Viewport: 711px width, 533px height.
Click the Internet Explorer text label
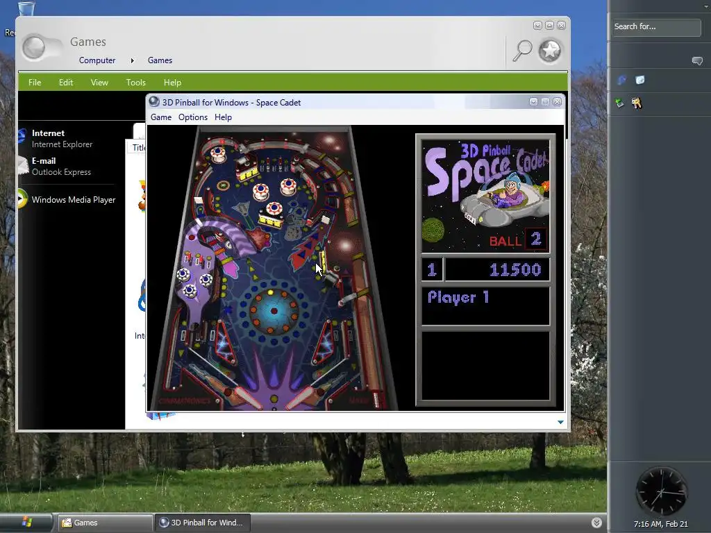(62, 144)
